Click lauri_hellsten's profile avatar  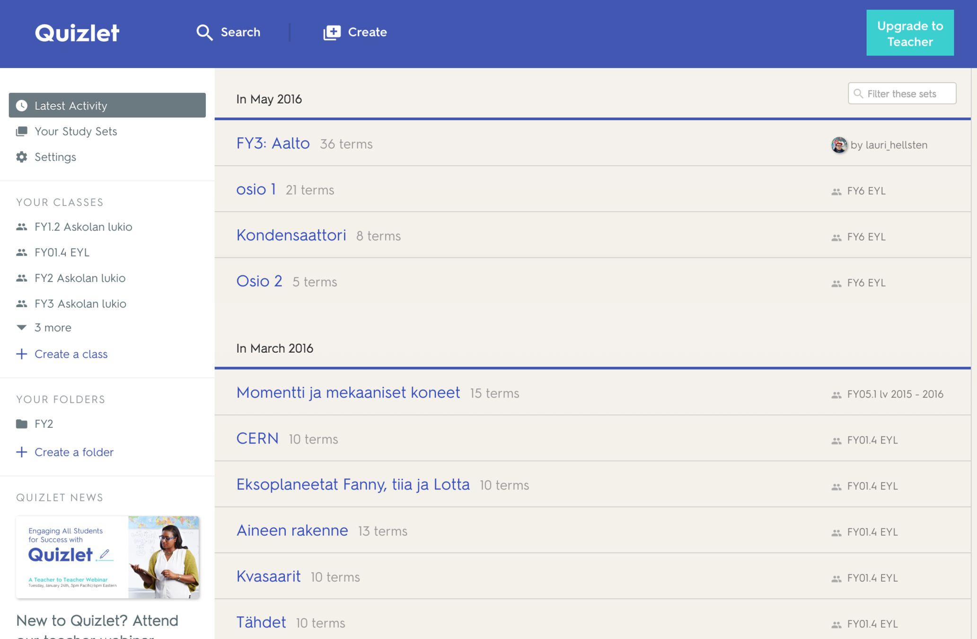coord(839,145)
